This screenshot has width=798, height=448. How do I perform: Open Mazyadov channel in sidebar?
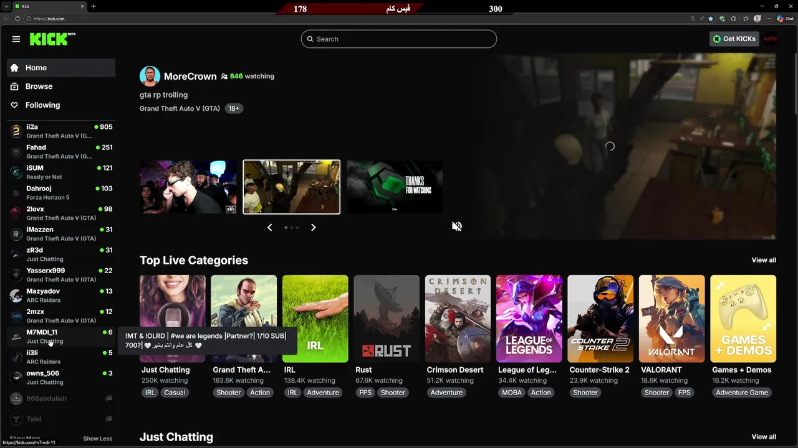(61, 295)
